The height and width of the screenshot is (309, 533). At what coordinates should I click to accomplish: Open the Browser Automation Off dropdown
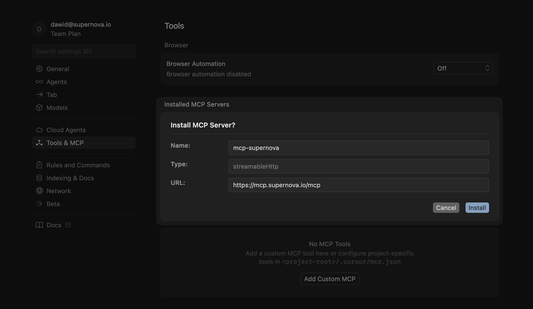click(x=463, y=68)
